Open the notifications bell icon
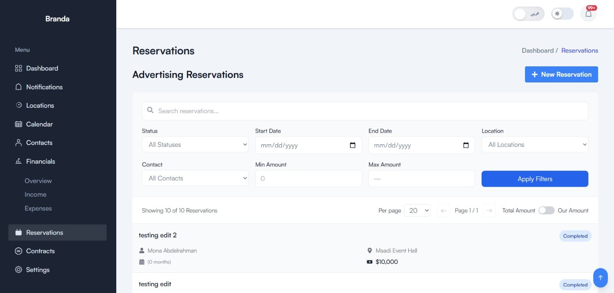614x293 pixels. (x=588, y=14)
